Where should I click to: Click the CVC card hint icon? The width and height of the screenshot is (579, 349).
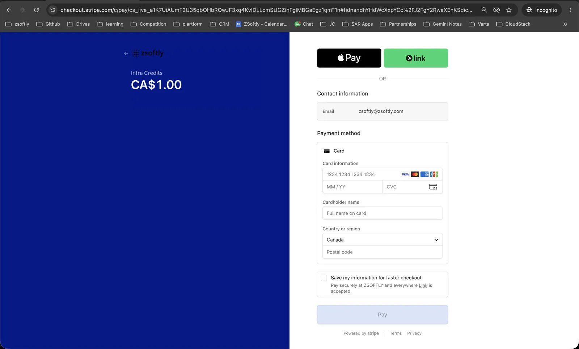click(x=433, y=187)
